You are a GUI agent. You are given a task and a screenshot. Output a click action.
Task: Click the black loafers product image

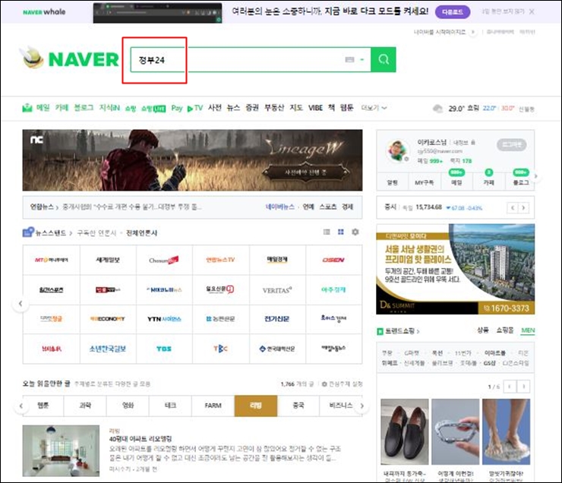405,432
